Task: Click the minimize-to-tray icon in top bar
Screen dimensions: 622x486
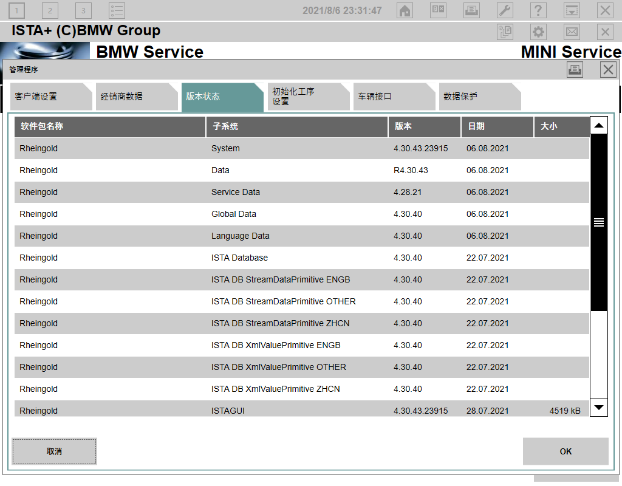Action: coord(572,10)
